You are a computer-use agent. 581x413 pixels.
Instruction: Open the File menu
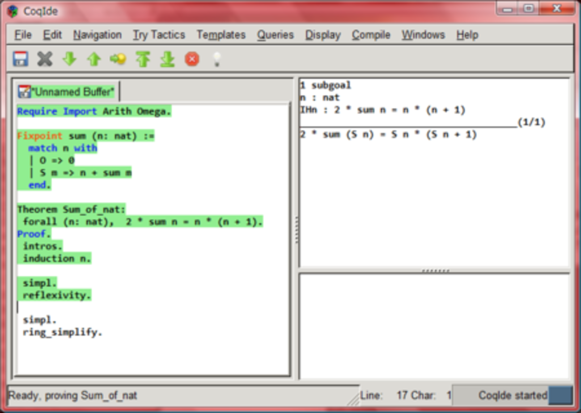(x=23, y=35)
